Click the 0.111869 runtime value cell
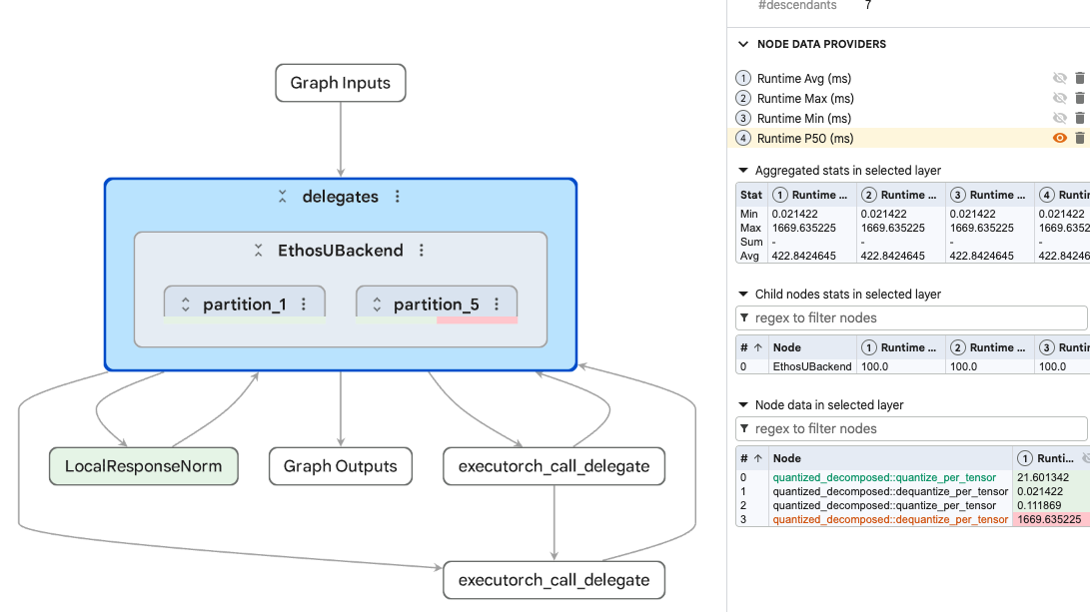The height and width of the screenshot is (612, 1090). [1051, 506]
